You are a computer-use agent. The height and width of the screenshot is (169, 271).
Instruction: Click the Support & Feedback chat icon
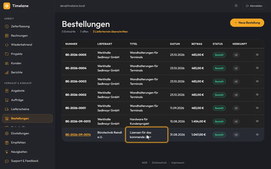click(x=7, y=161)
